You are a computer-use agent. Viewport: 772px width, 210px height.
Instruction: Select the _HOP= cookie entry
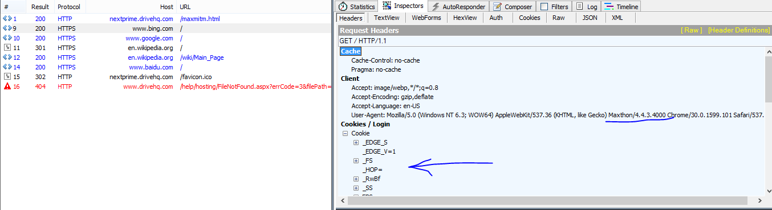372,170
